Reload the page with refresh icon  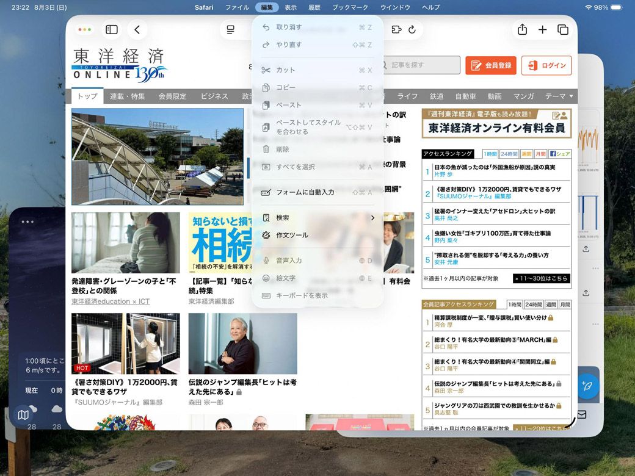click(412, 29)
